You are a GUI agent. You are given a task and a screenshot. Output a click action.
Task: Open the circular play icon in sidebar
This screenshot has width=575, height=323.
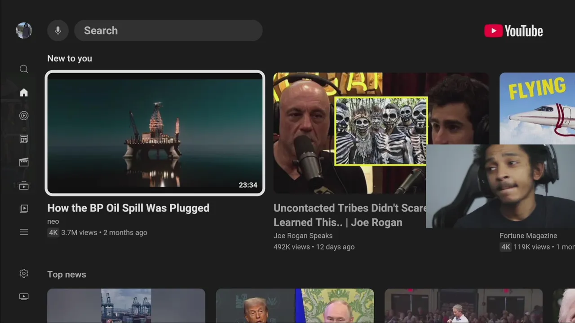tap(24, 116)
